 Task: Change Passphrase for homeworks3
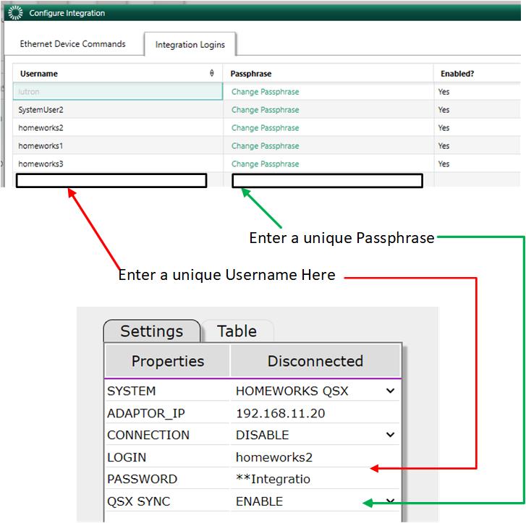click(265, 164)
